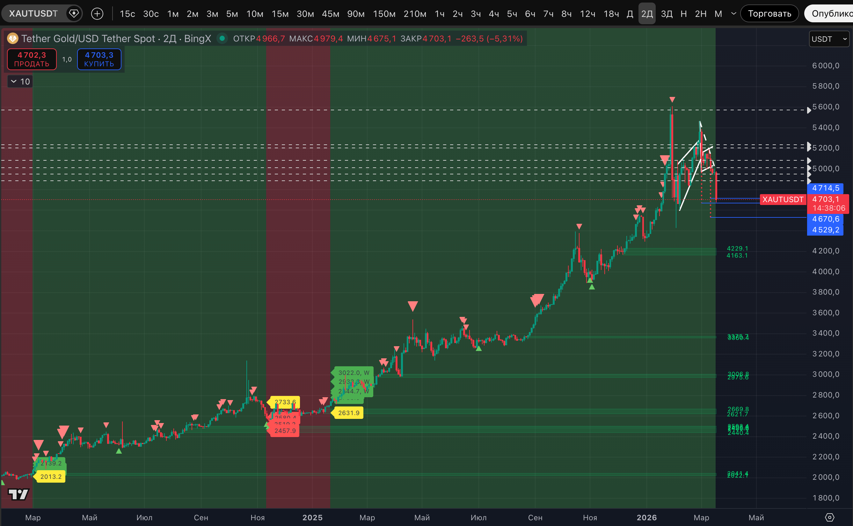Screen dimensions: 853x526
Task: Select the 15м timeframe
Action: coord(280,14)
